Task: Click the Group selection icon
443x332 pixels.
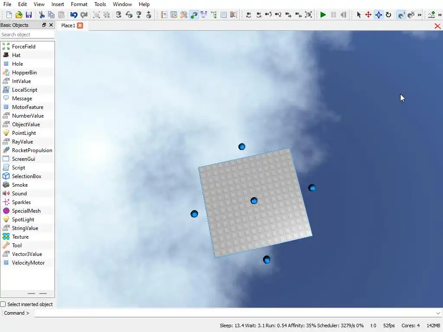Action: coord(96,15)
